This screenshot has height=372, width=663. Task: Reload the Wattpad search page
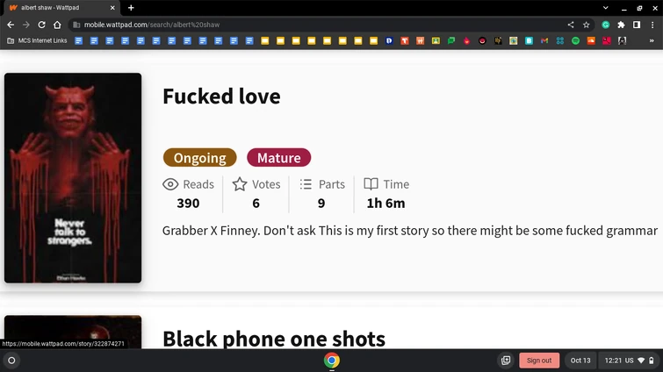[41, 25]
